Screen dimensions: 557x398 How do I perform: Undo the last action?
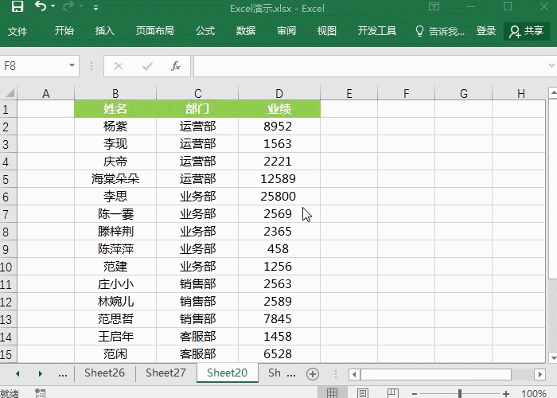click(x=40, y=8)
